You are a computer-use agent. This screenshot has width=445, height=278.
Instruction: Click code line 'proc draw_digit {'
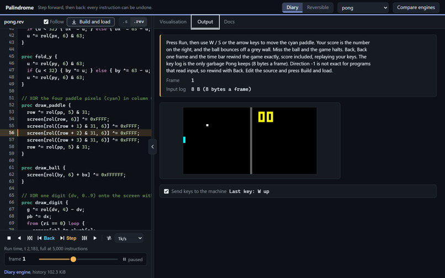[45, 202]
